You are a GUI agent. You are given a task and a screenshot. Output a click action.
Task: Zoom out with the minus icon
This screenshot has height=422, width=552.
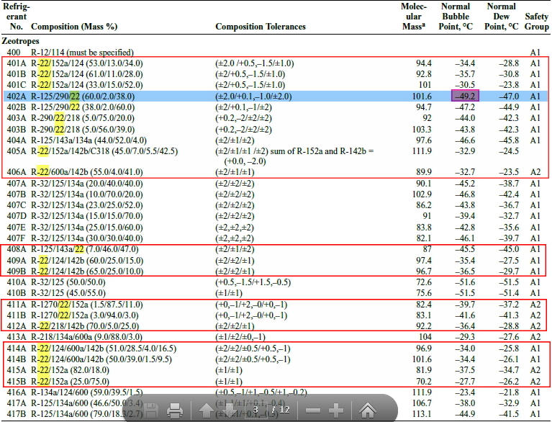(x=313, y=410)
